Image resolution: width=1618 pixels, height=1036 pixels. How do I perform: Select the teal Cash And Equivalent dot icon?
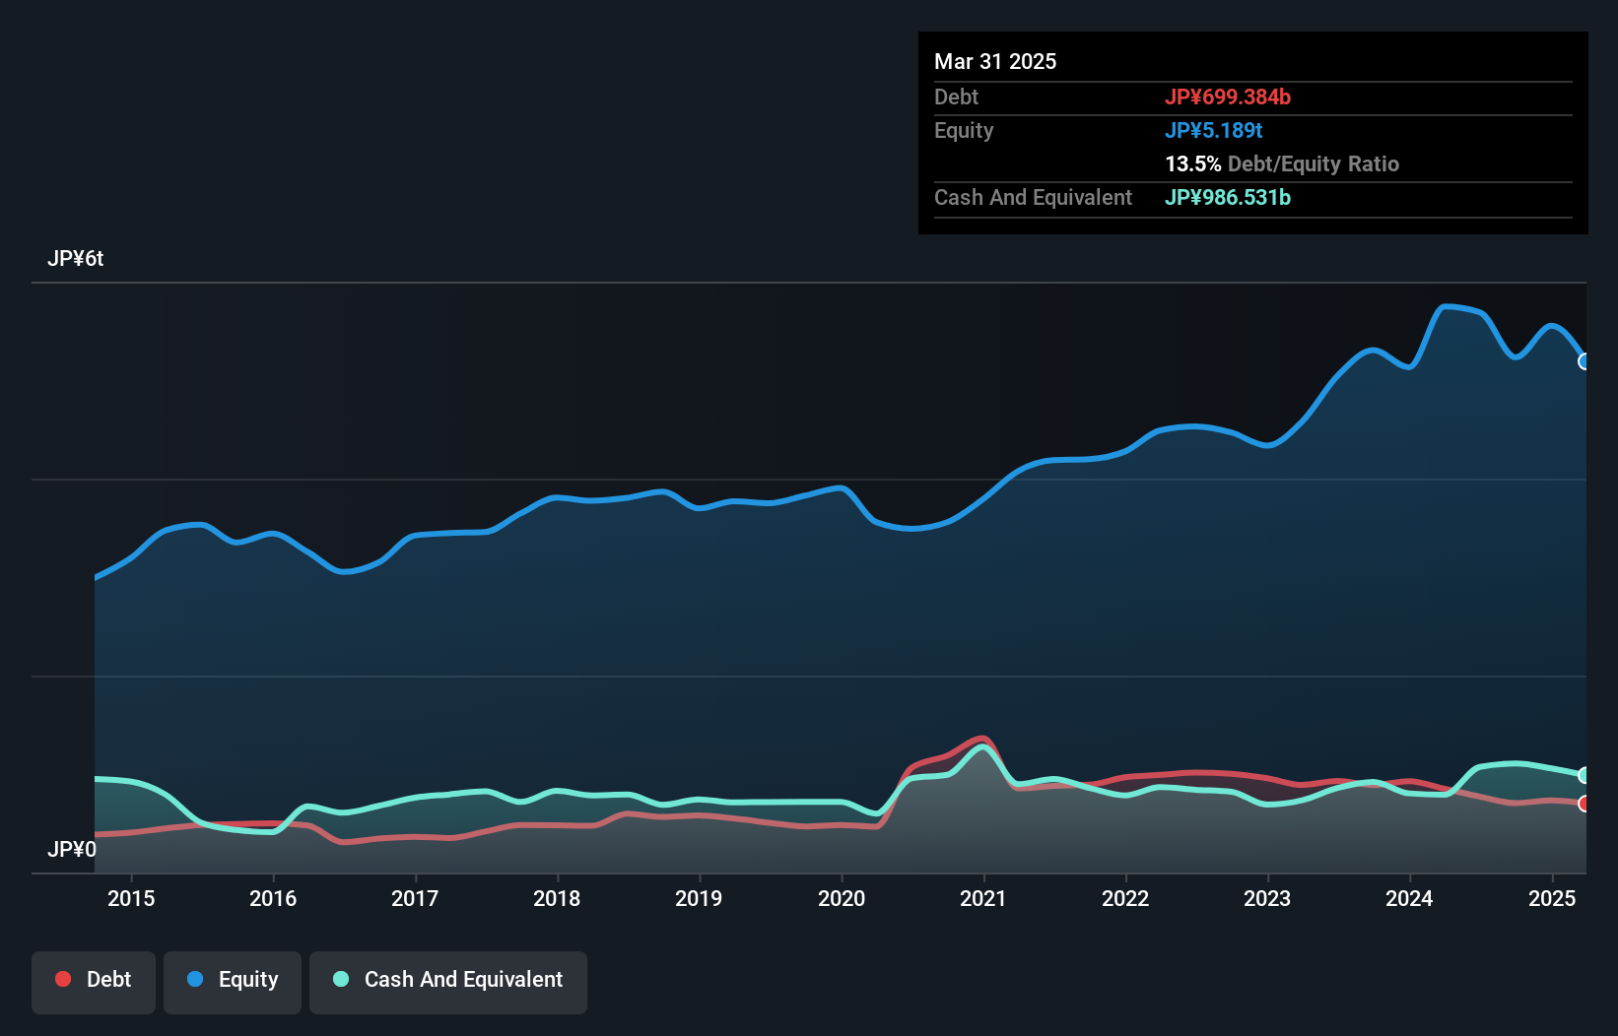coord(340,980)
